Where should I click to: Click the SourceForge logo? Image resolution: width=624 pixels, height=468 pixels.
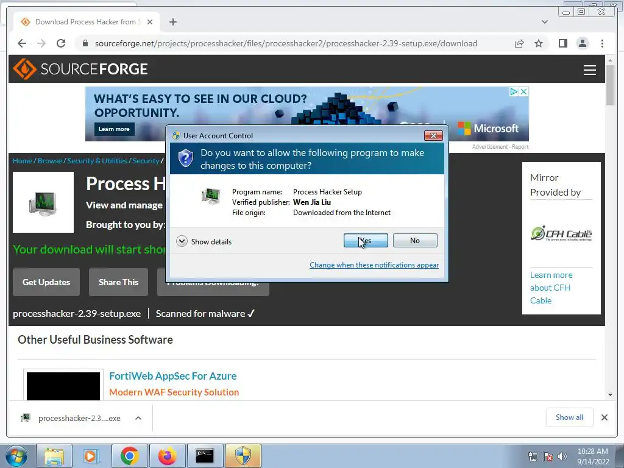pyautogui.click(x=80, y=69)
